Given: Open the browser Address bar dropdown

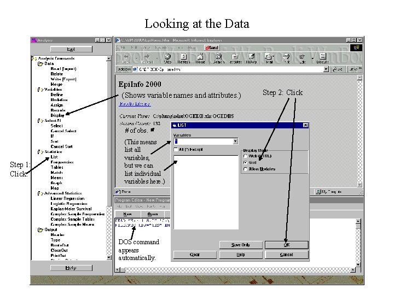Looking at the screenshot, I should point(326,69).
